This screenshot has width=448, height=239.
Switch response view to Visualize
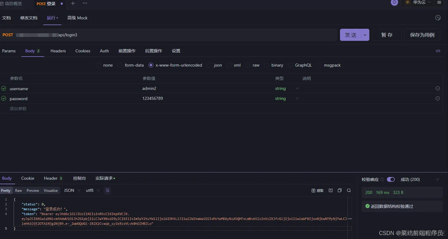point(51,190)
